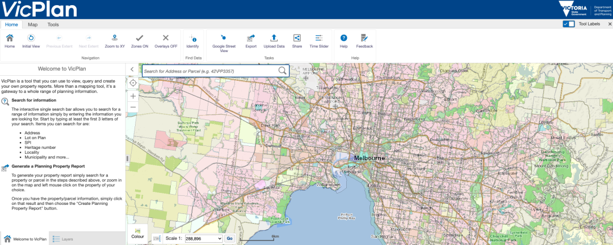Viewport: 613px width, 245px height.
Task: Reset map with Initial View
Action: pyautogui.click(x=31, y=41)
